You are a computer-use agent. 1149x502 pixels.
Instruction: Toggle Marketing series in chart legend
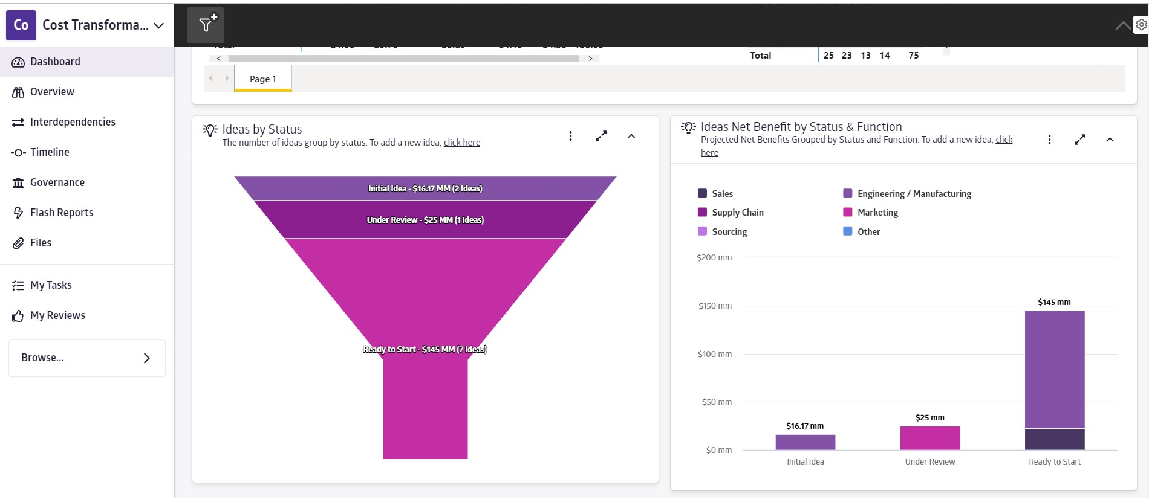click(x=877, y=213)
